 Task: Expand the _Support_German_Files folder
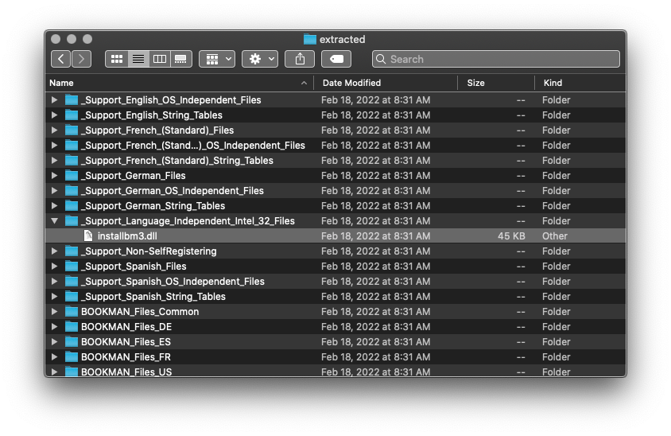[x=54, y=176]
